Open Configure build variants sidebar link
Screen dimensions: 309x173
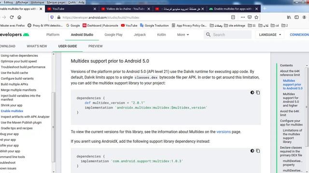(17, 78)
